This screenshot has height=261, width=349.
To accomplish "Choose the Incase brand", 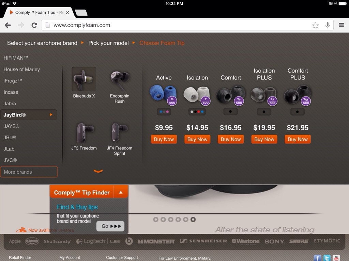I will tap(11, 92).
